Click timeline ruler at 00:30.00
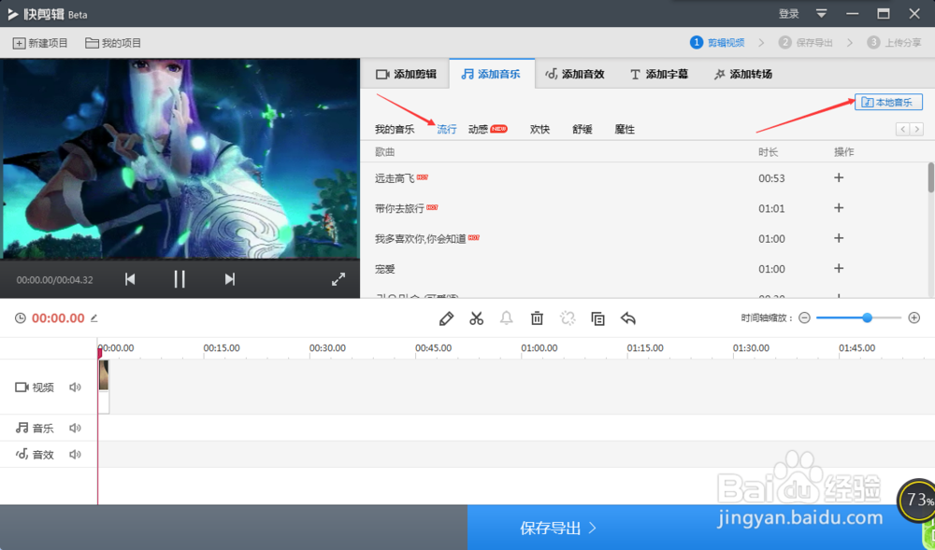This screenshot has height=550, width=935. (327, 347)
